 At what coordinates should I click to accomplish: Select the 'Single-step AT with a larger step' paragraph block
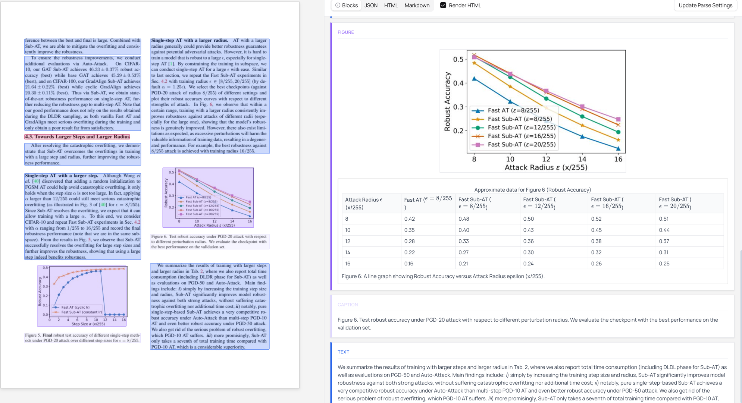[x=83, y=216]
